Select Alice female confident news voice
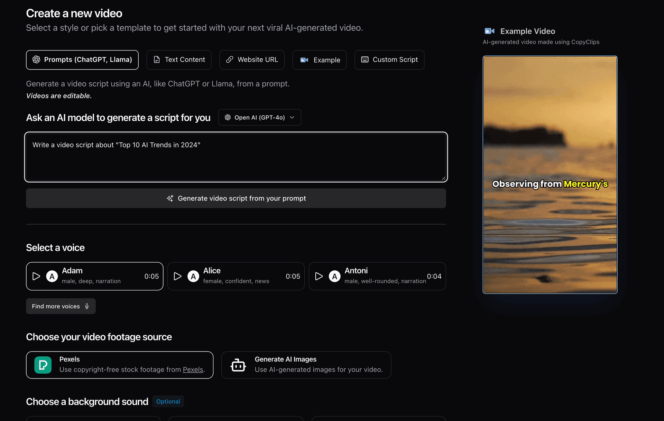 pyautogui.click(x=236, y=276)
